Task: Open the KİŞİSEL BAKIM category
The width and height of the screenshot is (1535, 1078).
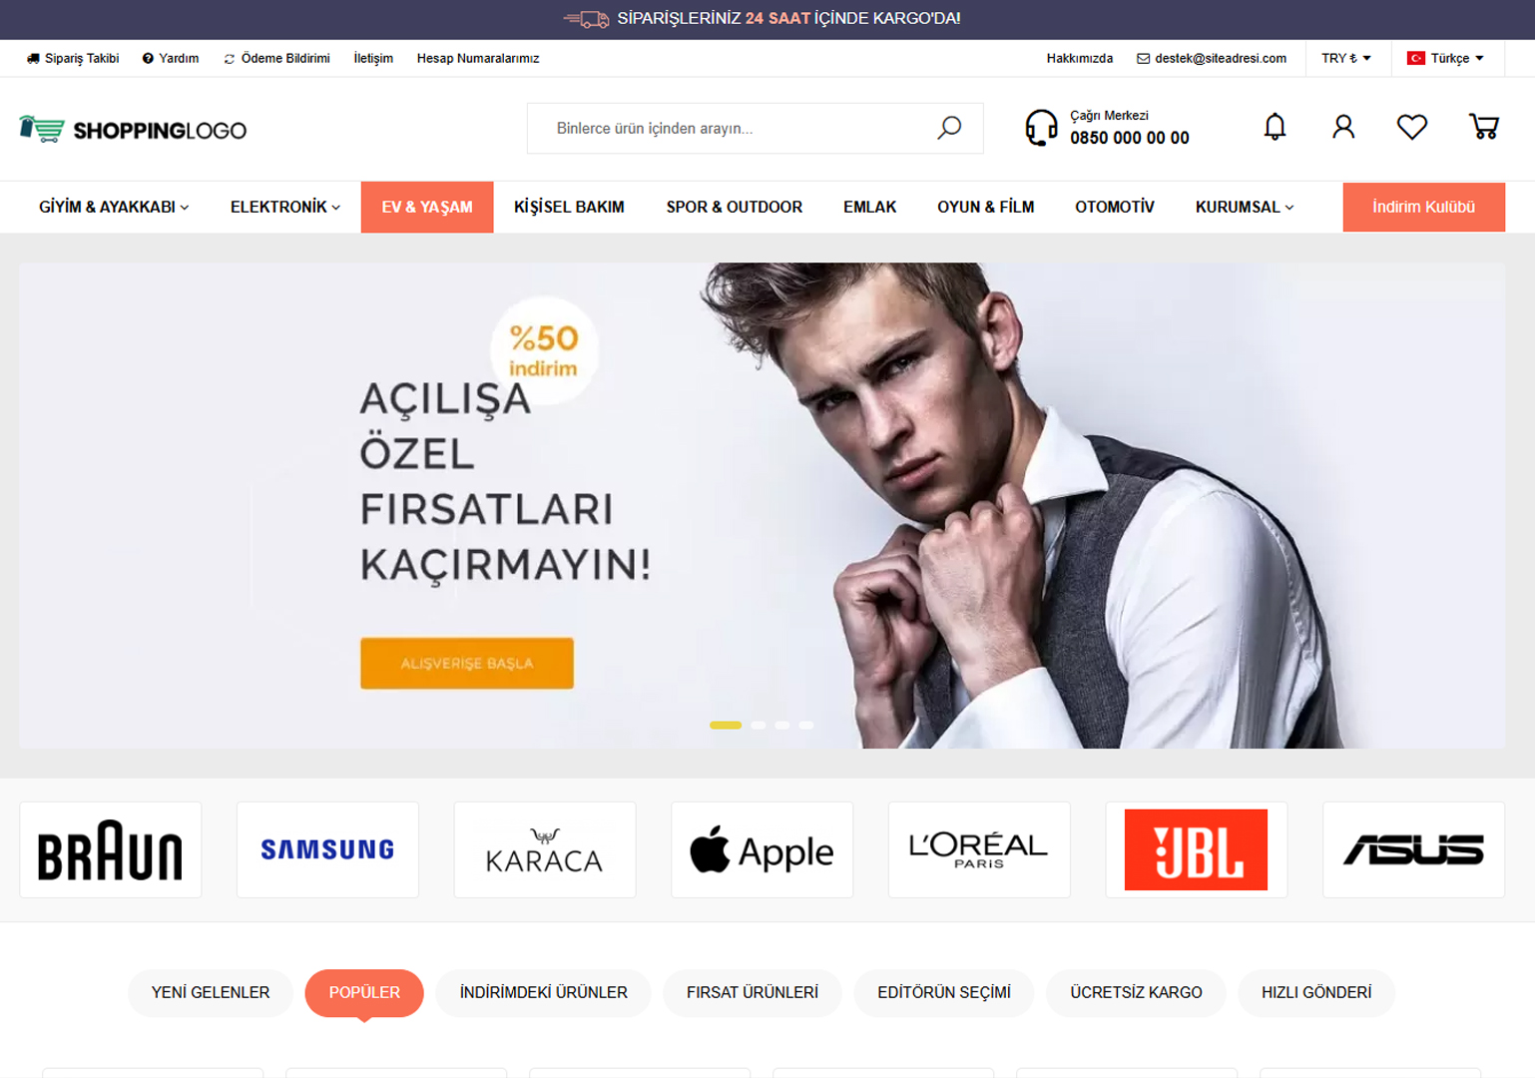Action: point(569,207)
